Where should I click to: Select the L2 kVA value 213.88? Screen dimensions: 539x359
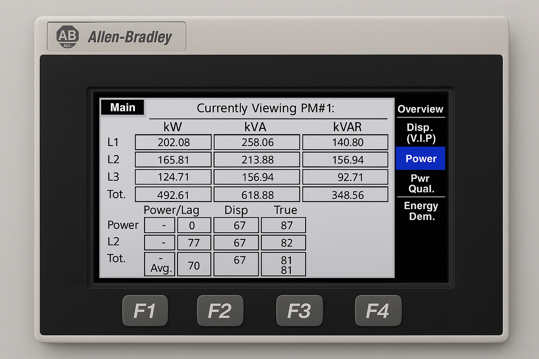257,160
